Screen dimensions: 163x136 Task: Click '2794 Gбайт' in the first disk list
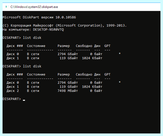pos(68,54)
